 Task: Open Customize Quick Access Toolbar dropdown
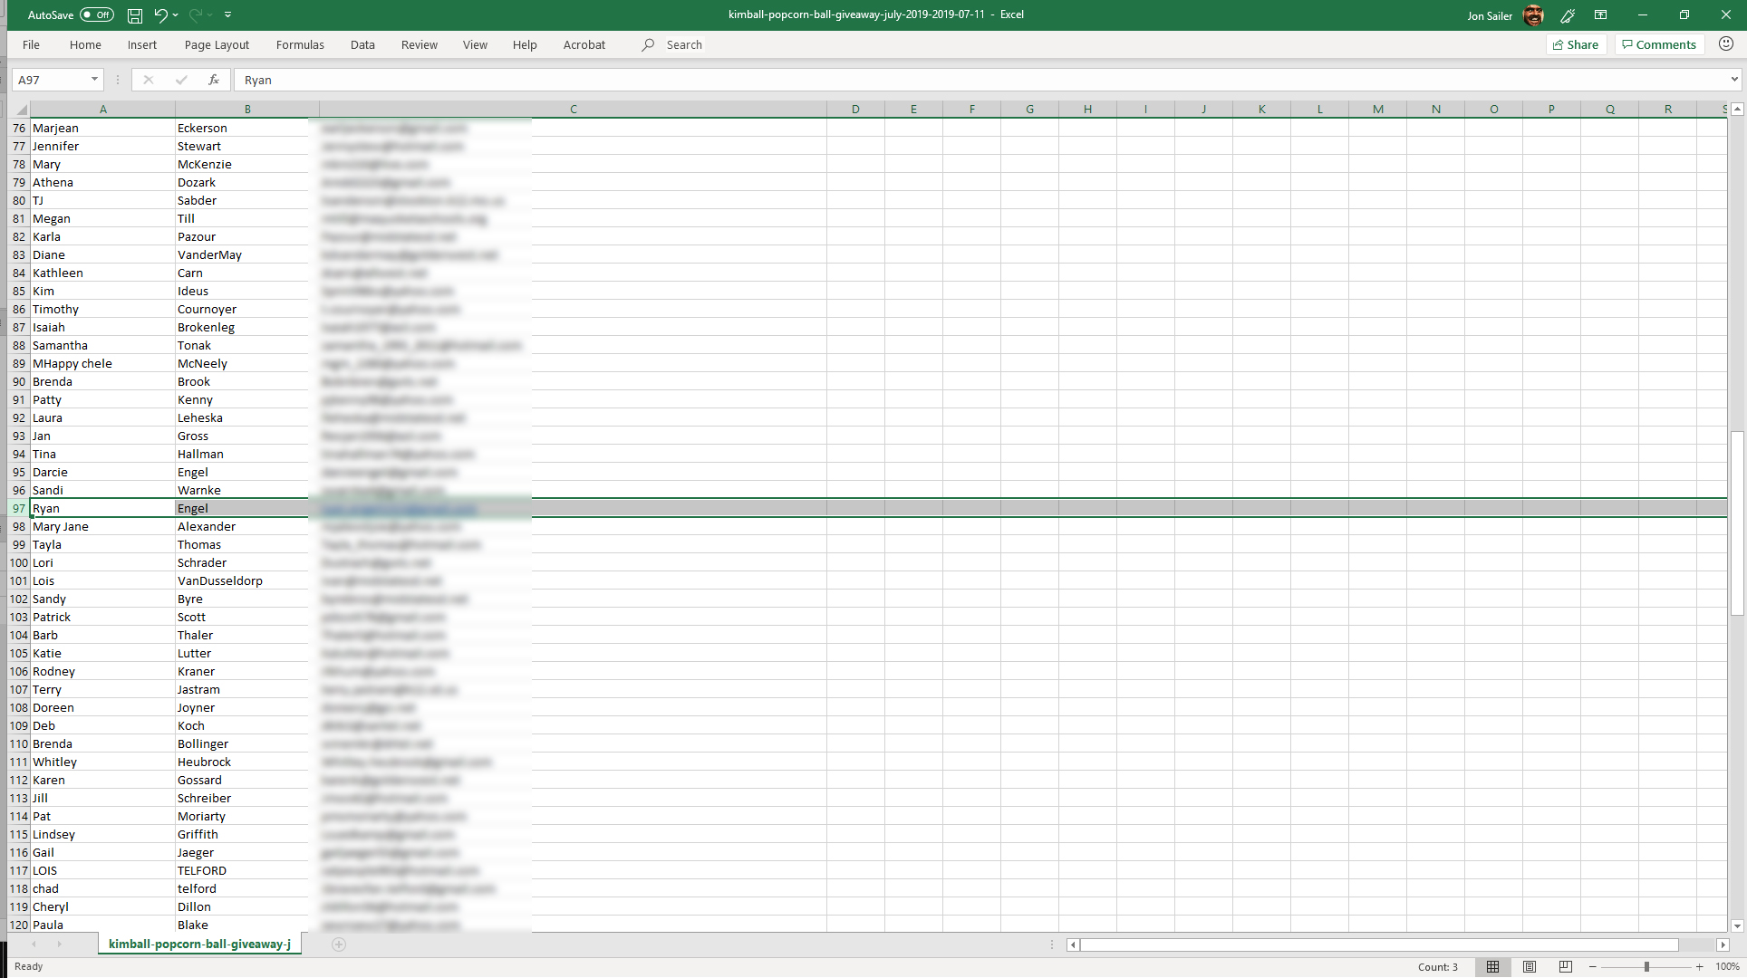coord(227,15)
